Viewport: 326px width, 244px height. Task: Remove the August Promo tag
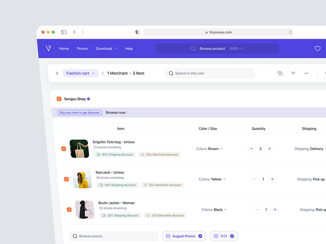click(x=200, y=236)
